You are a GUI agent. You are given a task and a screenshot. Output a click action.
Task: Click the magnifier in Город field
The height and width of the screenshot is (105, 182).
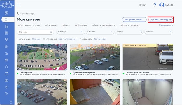coord(141,32)
